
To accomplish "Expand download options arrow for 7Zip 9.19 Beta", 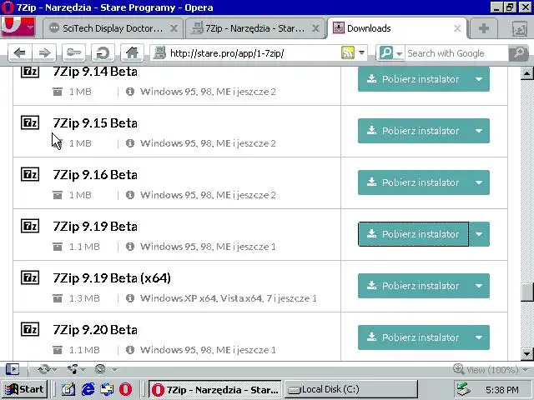I will point(479,234).
